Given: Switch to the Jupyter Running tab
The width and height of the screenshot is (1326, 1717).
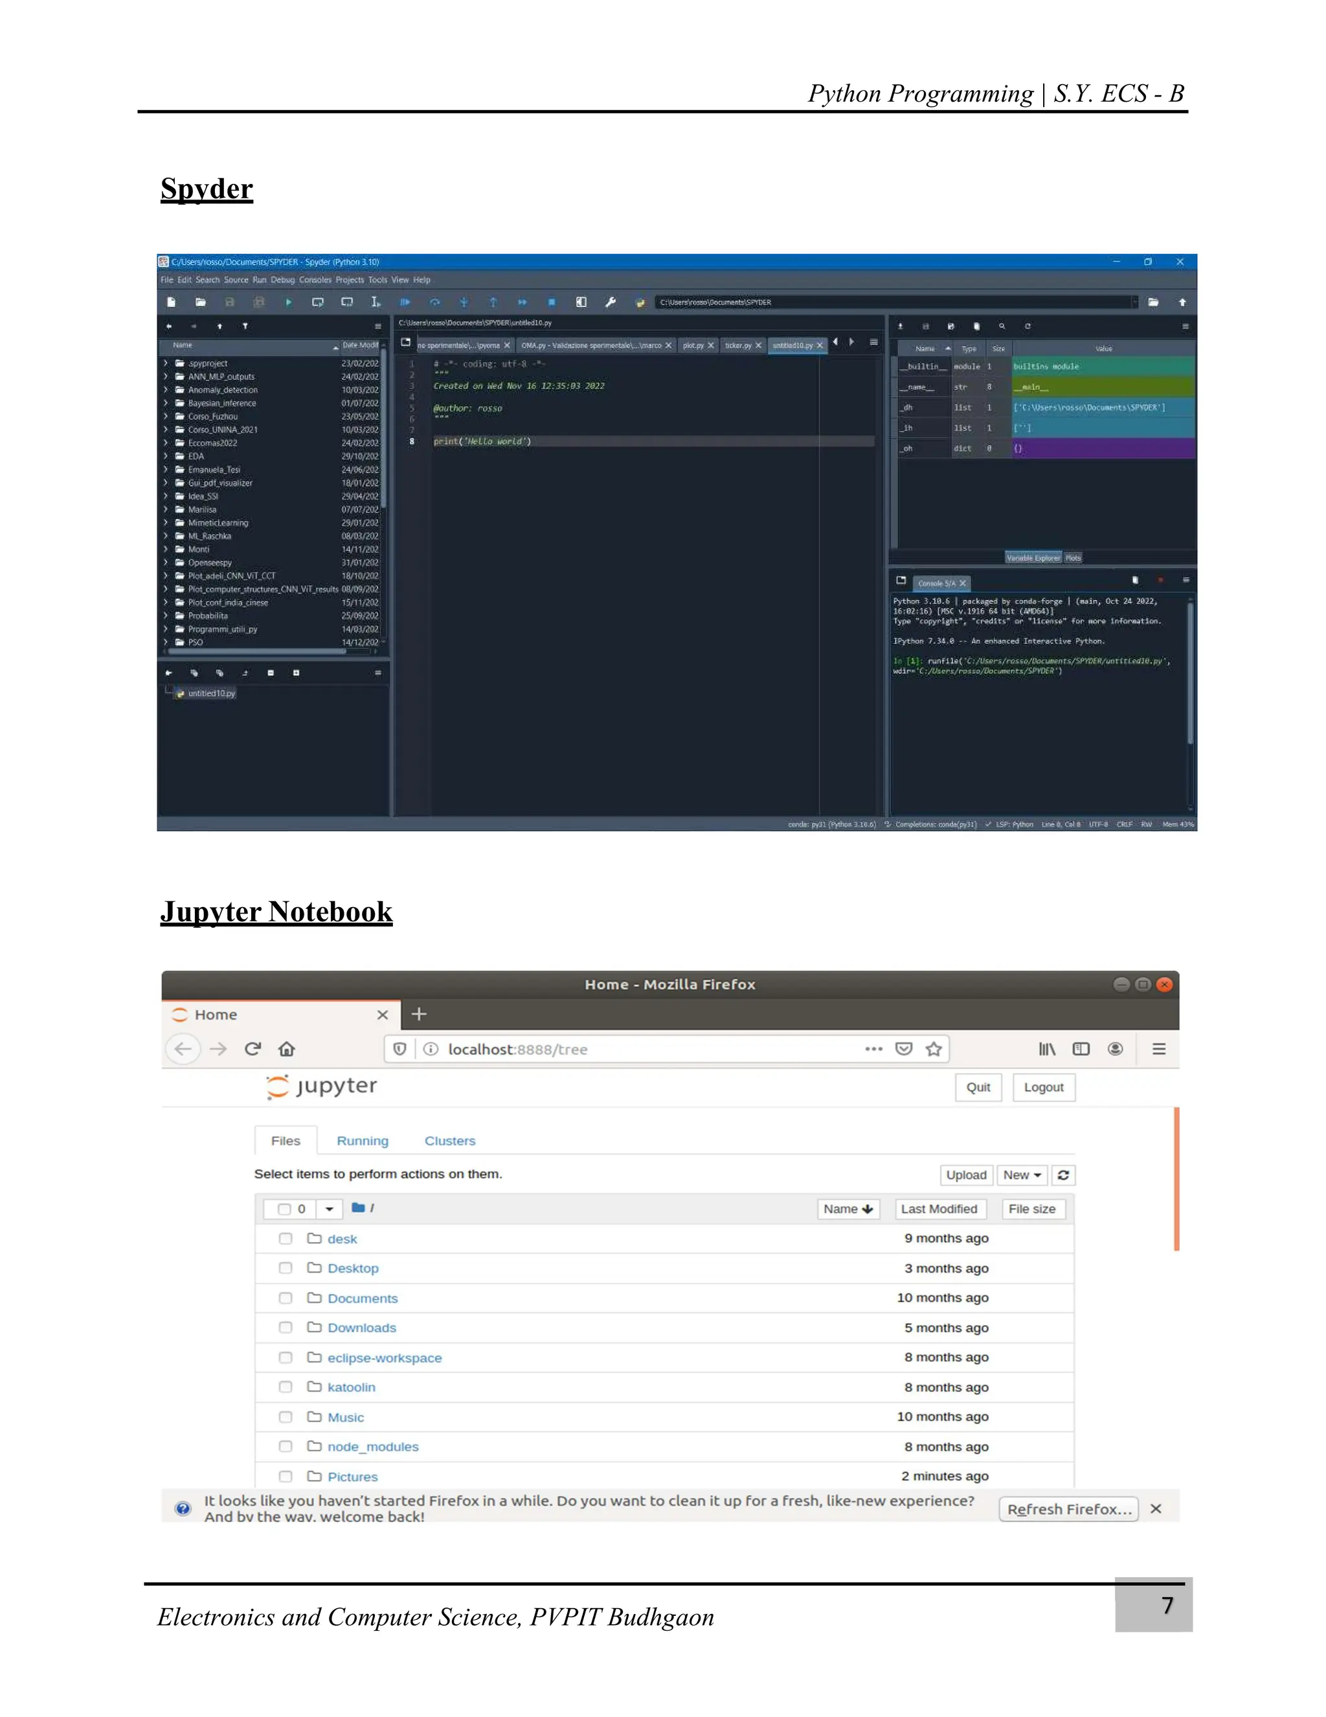Looking at the screenshot, I should click(362, 1141).
